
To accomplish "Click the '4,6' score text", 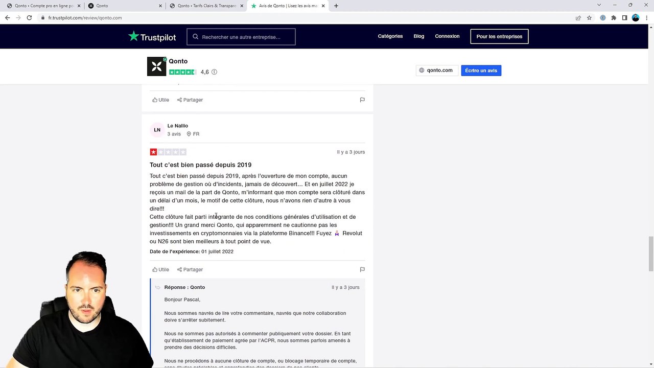I will (x=205, y=72).
